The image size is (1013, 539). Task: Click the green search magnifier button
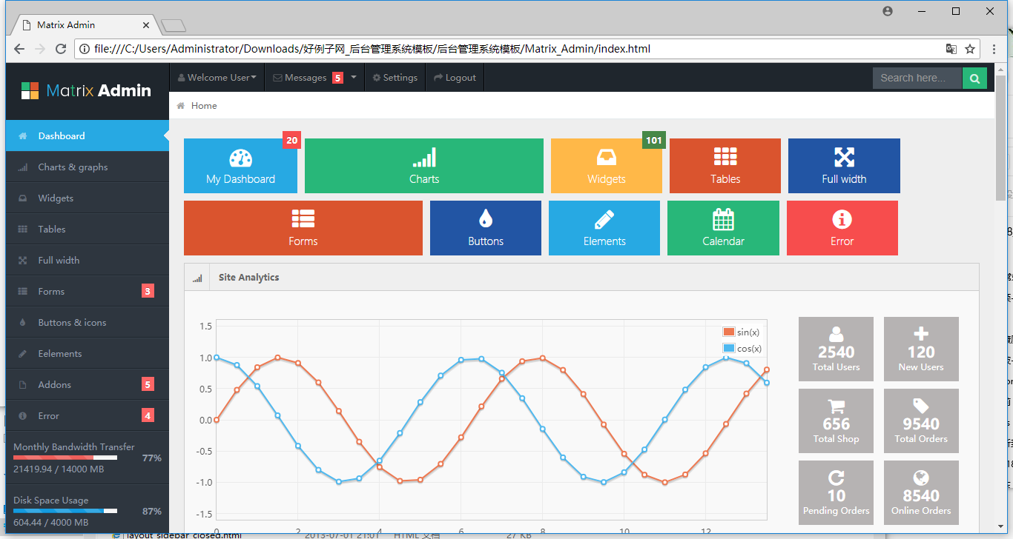click(x=974, y=78)
